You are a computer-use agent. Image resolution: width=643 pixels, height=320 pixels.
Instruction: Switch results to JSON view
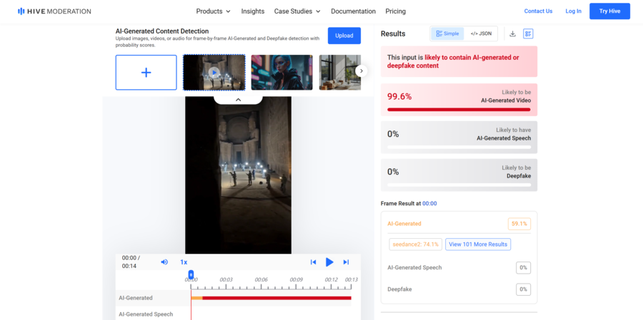(x=481, y=33)
